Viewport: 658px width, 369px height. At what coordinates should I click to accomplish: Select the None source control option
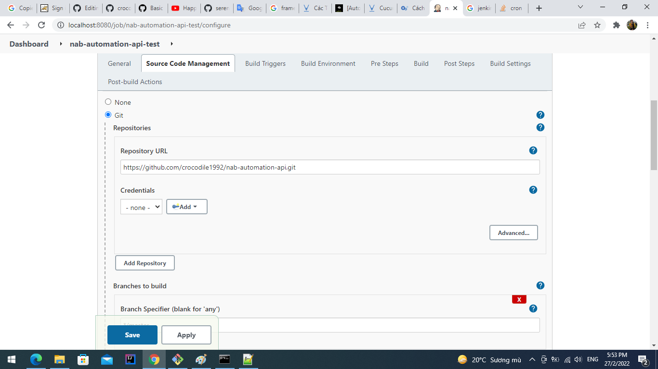[108, 102]
